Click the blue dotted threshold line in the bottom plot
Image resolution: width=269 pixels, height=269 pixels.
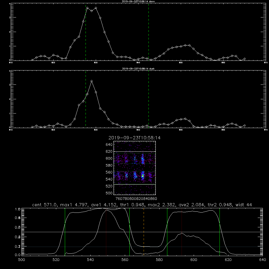pos(142,247)
